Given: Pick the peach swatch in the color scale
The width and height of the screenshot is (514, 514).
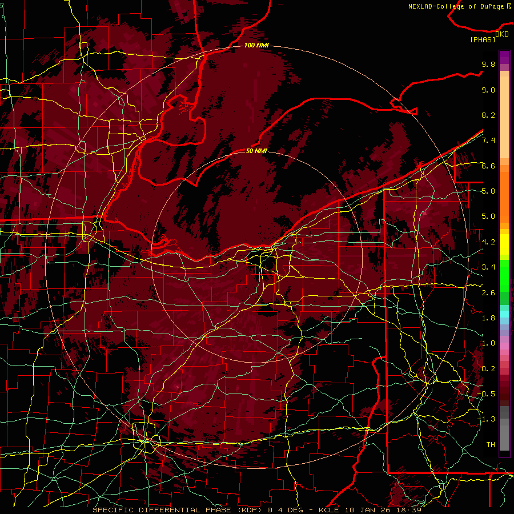Looking at the screenshot, I should coord(504,117).
